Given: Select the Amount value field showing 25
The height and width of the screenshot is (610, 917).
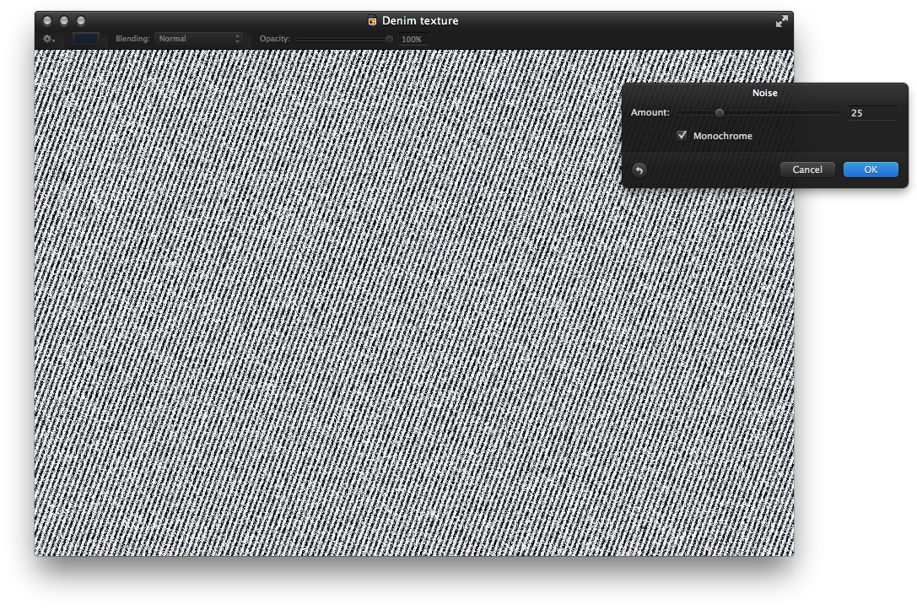Looking at the screenshot, I should click(872, 112).
